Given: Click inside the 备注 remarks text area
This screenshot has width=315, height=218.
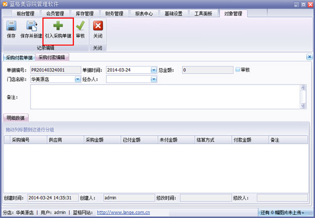Looking at the screenshot, I should point(165,97).
